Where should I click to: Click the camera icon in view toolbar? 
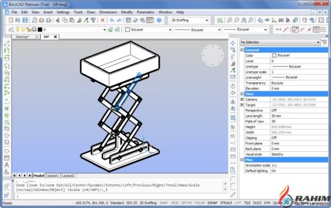[x=281, y=20]
